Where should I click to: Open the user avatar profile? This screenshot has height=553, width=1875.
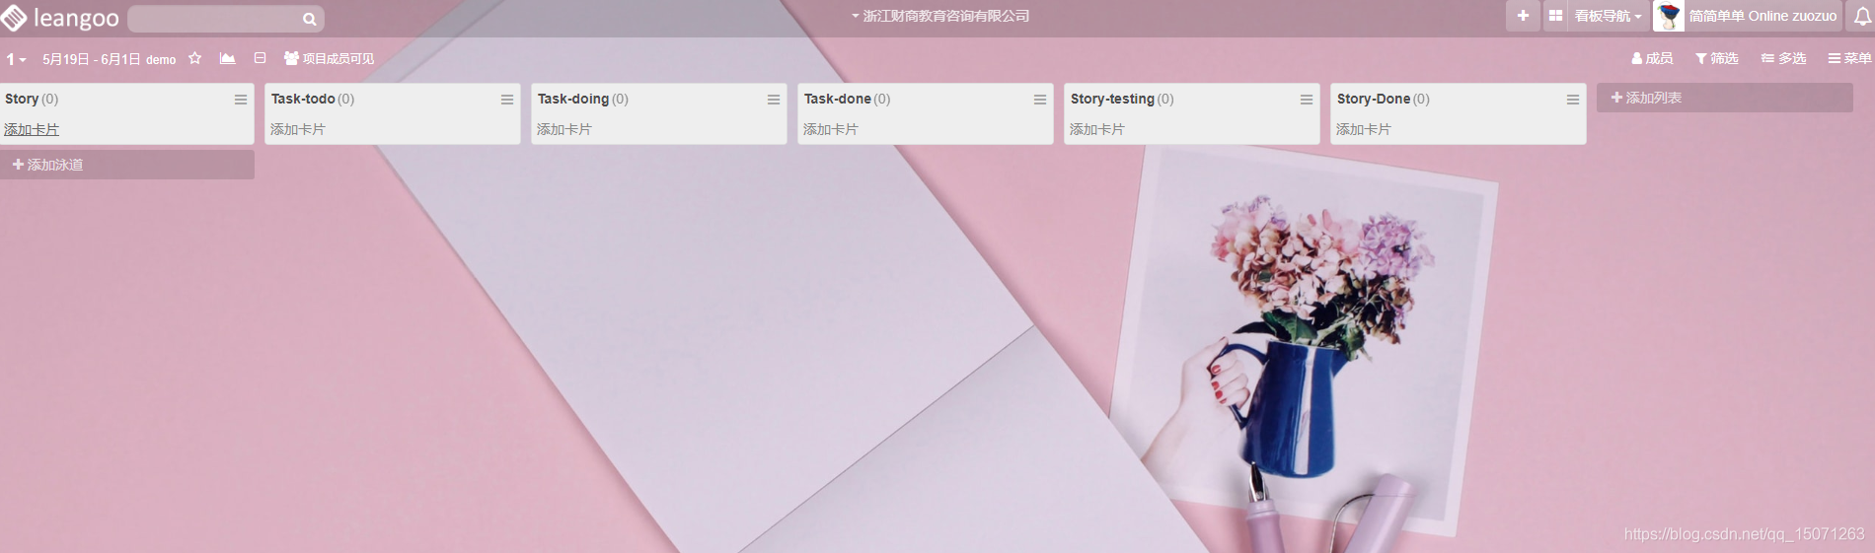pyautogui.click(x=1669, y=16)
